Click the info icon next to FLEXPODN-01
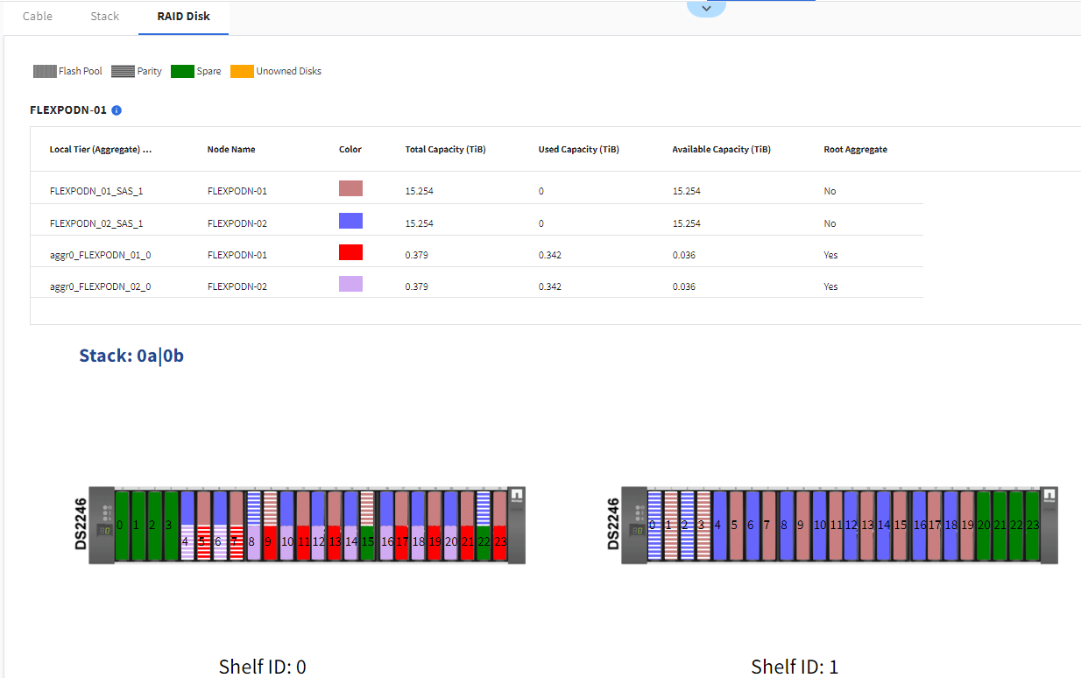The image size is (1081, 678). tap(117, 110)
